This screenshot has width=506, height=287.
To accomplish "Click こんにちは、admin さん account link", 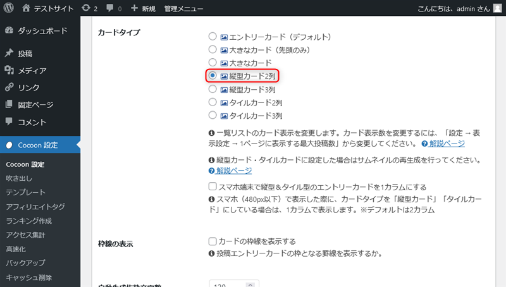I will pyautogui.click(x=454, y=9).
